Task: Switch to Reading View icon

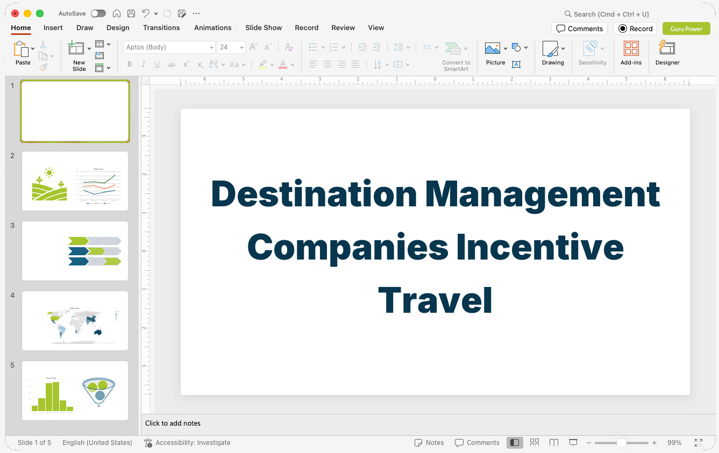Action: [554, 443]
